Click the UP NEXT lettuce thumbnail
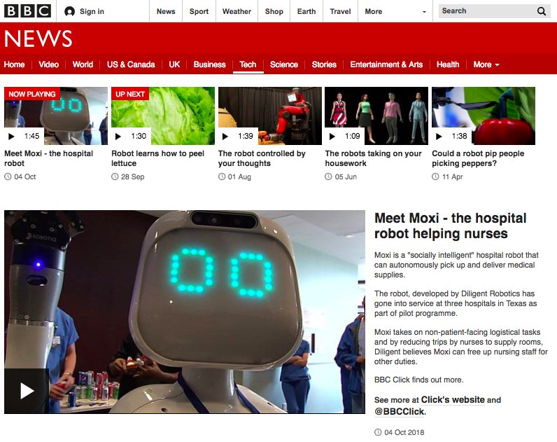 (163, 116)
